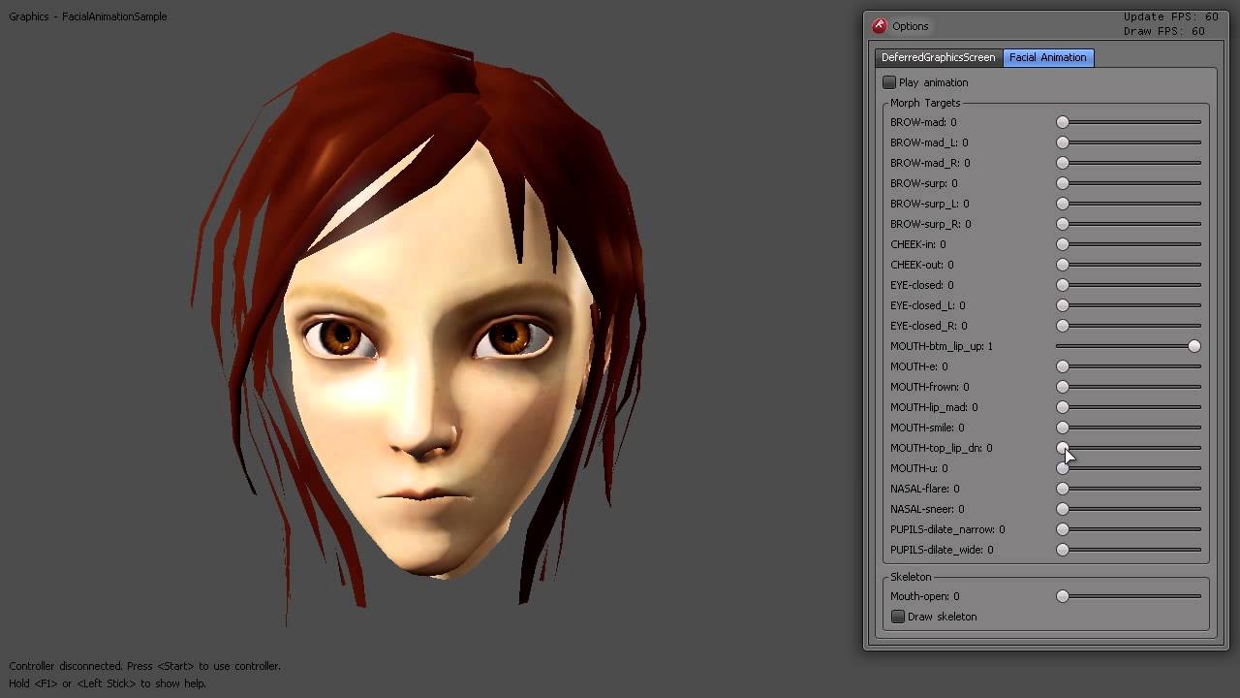Click the BROW-mad slider handle
The height and width of the screenshot is (698, 1240).
coord(1063,122)
